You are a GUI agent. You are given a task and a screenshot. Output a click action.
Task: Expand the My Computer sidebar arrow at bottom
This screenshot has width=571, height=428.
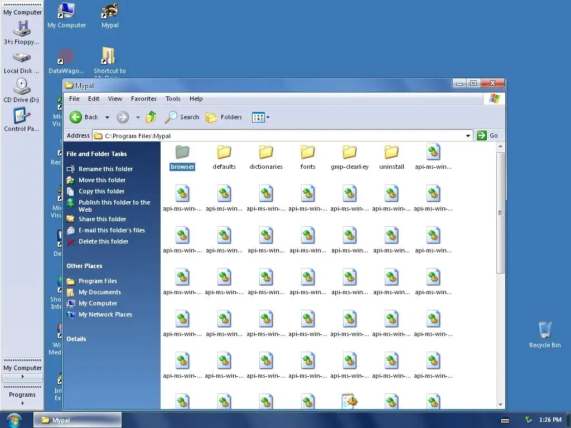(22, 377)
